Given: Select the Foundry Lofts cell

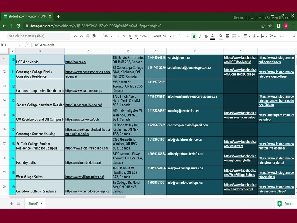Looking at the screenshot, I should pos(40,158).
